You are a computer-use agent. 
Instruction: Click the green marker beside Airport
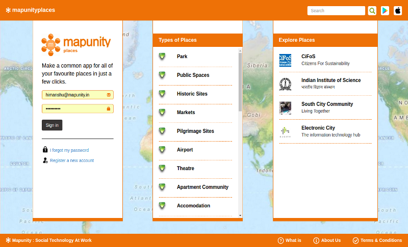click(162, 150)
